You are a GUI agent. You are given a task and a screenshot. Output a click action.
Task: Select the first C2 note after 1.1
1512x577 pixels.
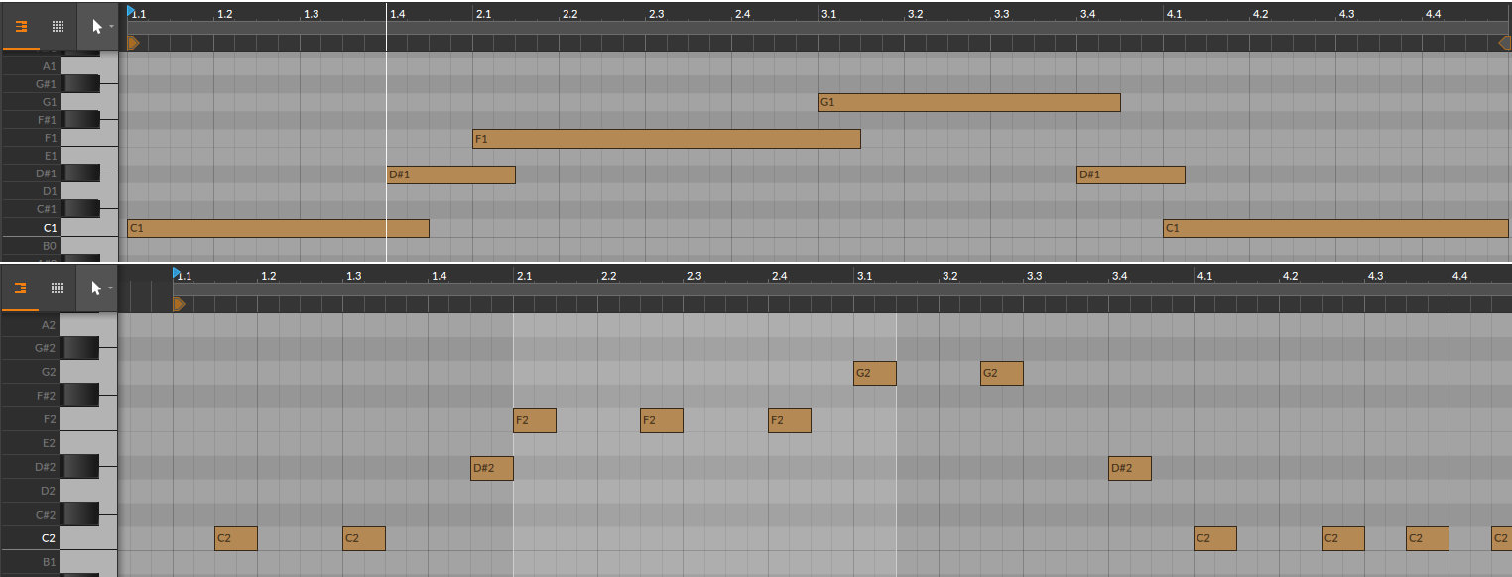coord(235,538)
